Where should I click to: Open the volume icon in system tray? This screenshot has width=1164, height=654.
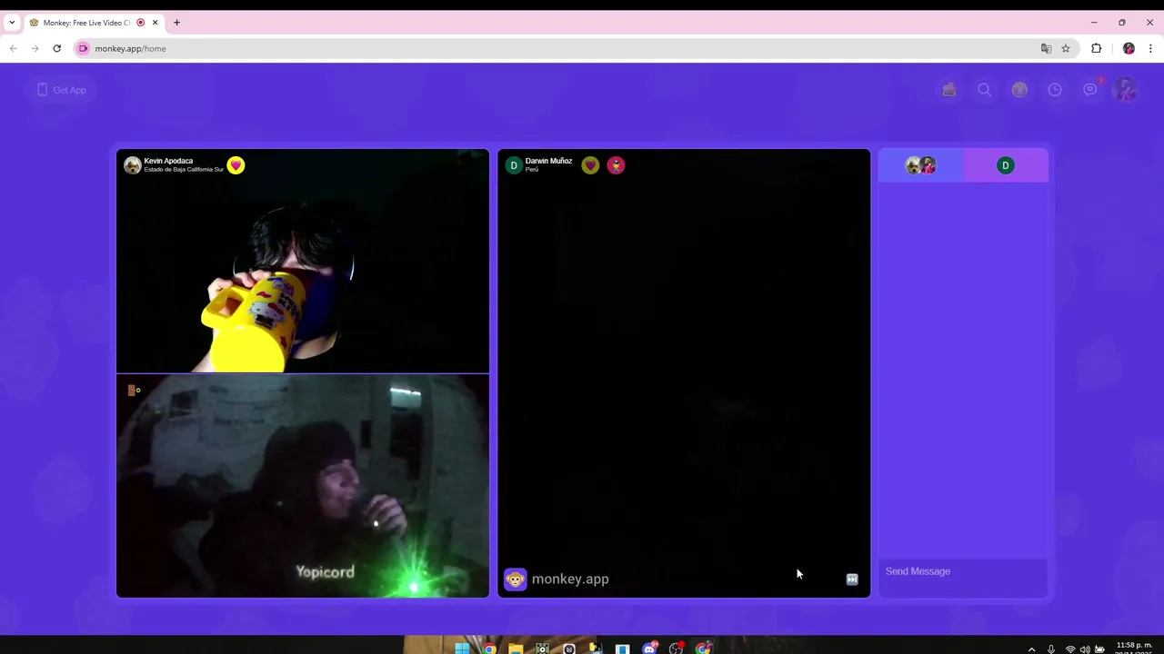click(1085, 649)
